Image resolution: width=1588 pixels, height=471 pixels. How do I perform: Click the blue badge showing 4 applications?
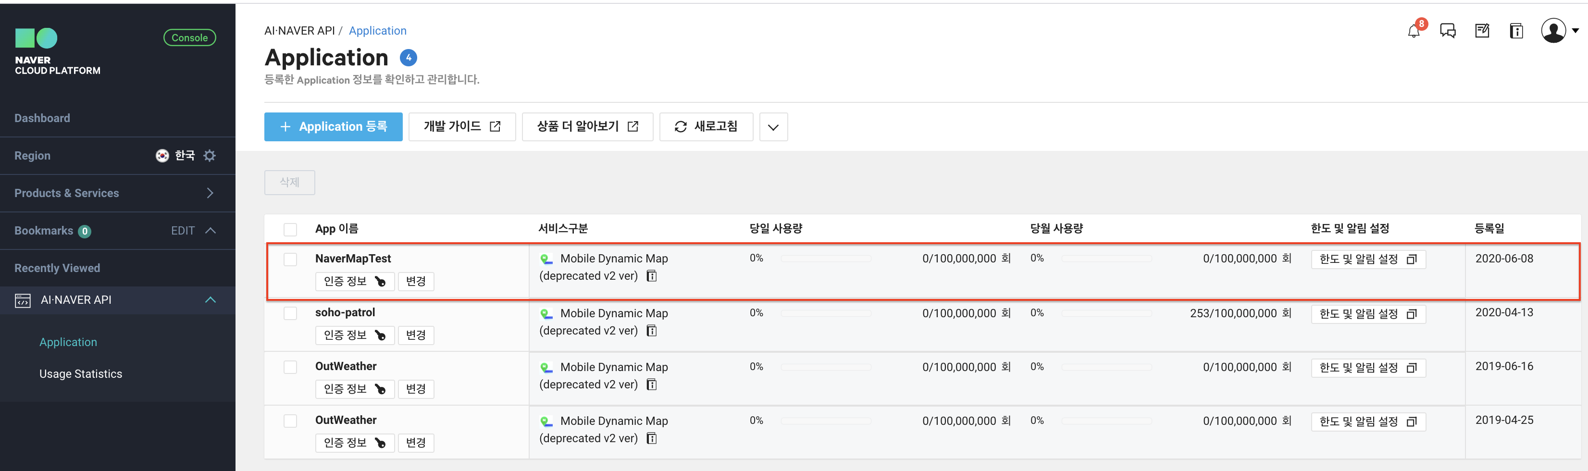[x=408, y=58]
